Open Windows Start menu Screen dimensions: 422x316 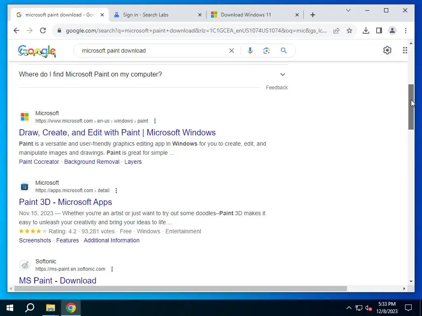[10, 308]
